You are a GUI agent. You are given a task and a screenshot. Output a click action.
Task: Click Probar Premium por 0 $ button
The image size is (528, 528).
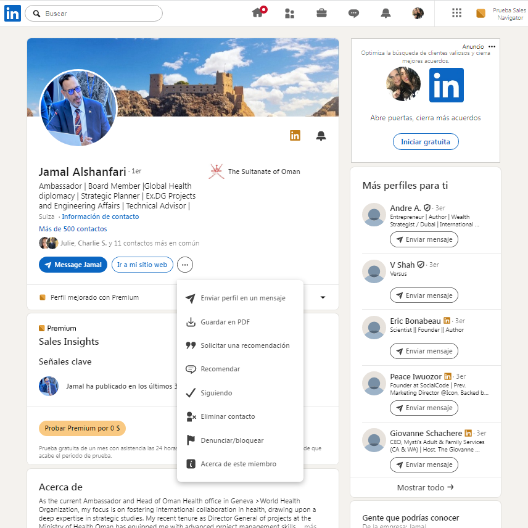point(82,428)
